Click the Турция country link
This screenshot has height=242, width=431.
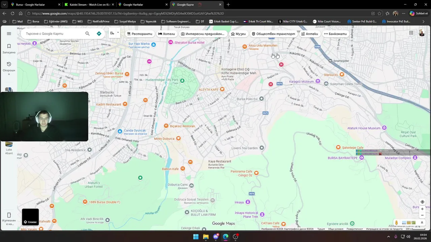coord(321,229)
